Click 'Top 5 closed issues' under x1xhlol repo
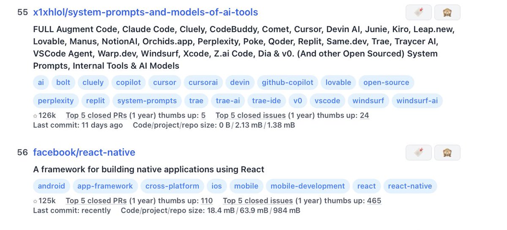507x230 pixels. pos(251,115)
